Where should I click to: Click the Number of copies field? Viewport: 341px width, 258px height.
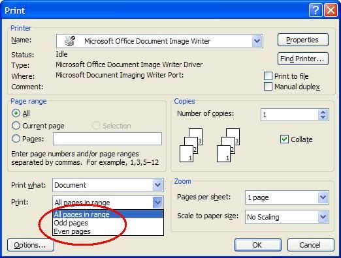coord(289,115)
